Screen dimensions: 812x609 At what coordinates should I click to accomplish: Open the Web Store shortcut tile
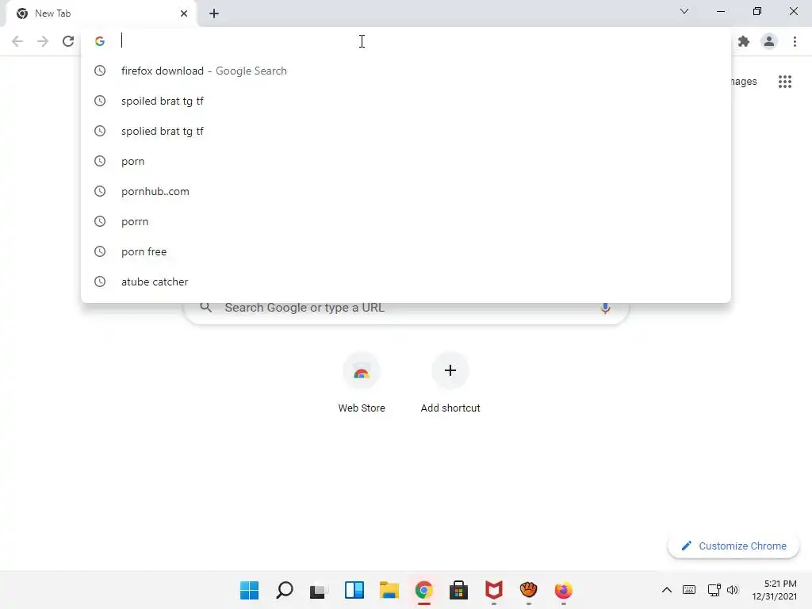click(362, 383)
